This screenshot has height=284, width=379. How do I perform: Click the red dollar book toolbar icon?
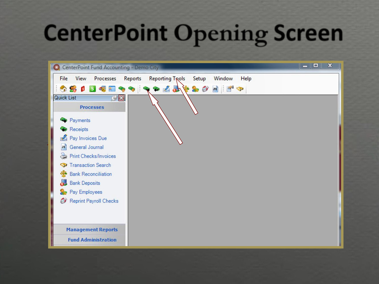83,89
